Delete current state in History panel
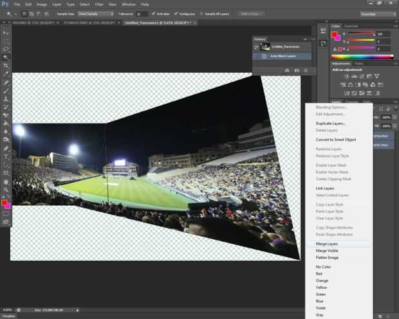 click(x=306, y=70)
